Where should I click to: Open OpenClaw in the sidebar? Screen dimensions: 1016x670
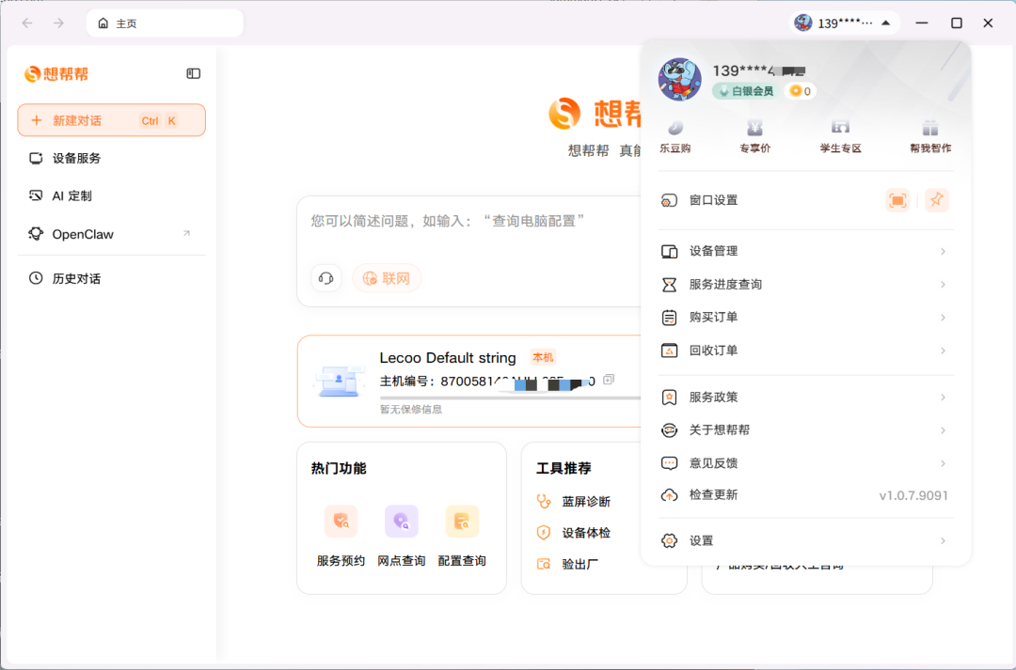(x=111, y=234)
